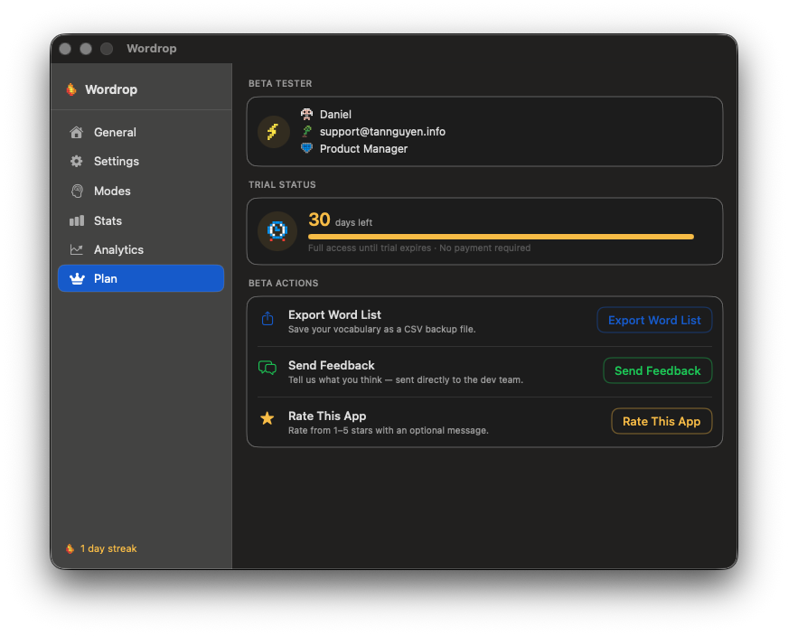Screen dimensions: 788x636
Task: Click the blue Export Word List button
Action: (x=654, y=320)
